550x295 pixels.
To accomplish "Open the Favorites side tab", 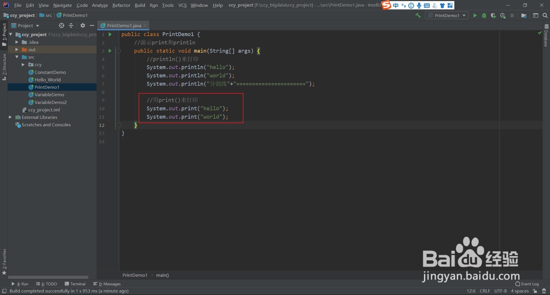I will pyautogui.click(x=4, y=262).
